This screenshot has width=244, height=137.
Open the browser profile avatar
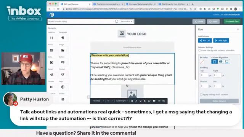pyautogui.click(x=236, y=9)
